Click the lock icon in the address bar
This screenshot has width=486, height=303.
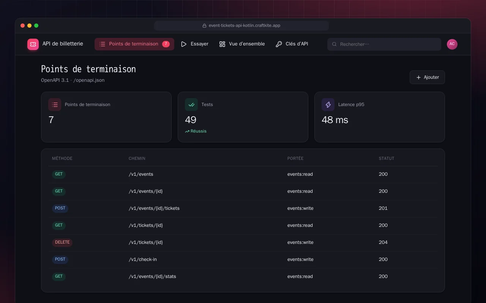pyautogui.click(x=204, y=26)
